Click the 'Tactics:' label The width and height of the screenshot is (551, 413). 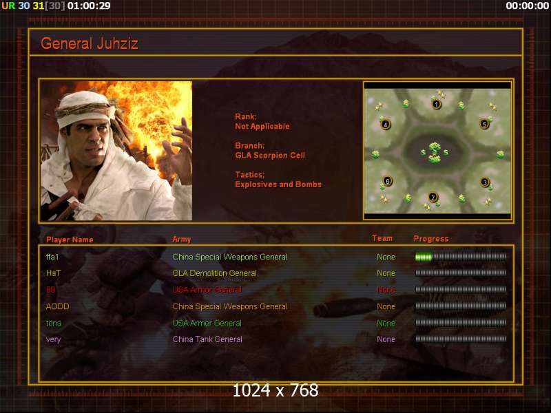tap(250, 175)
